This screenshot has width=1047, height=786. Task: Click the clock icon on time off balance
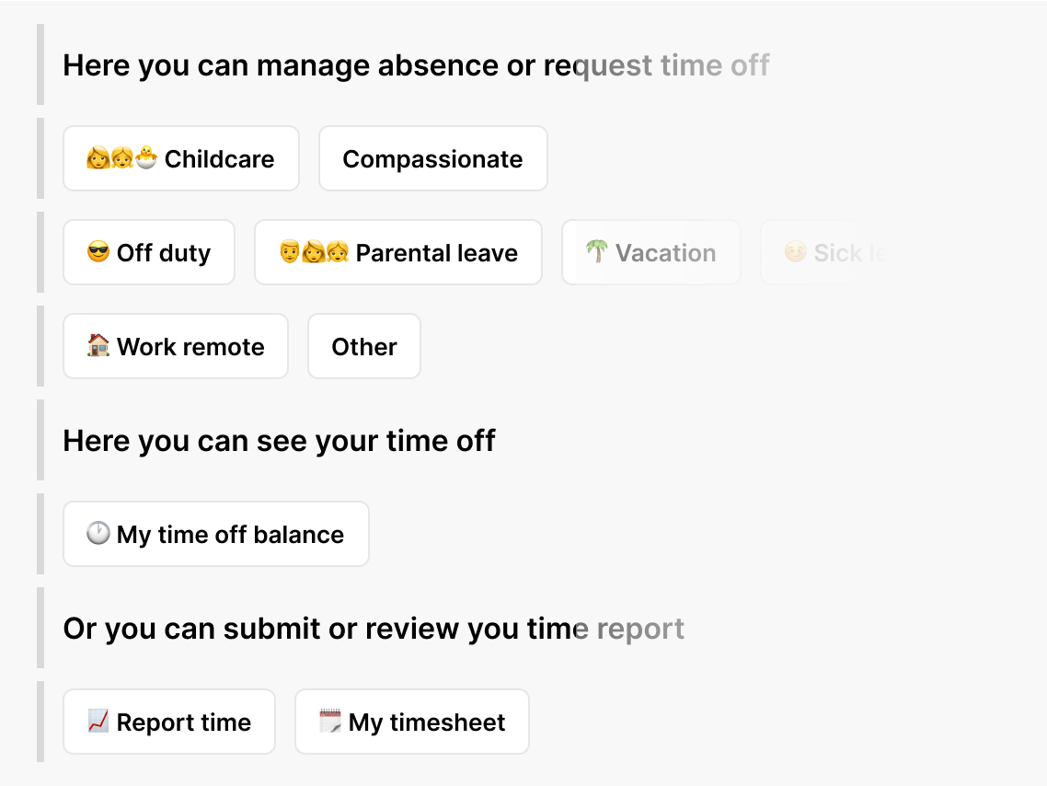98,534
